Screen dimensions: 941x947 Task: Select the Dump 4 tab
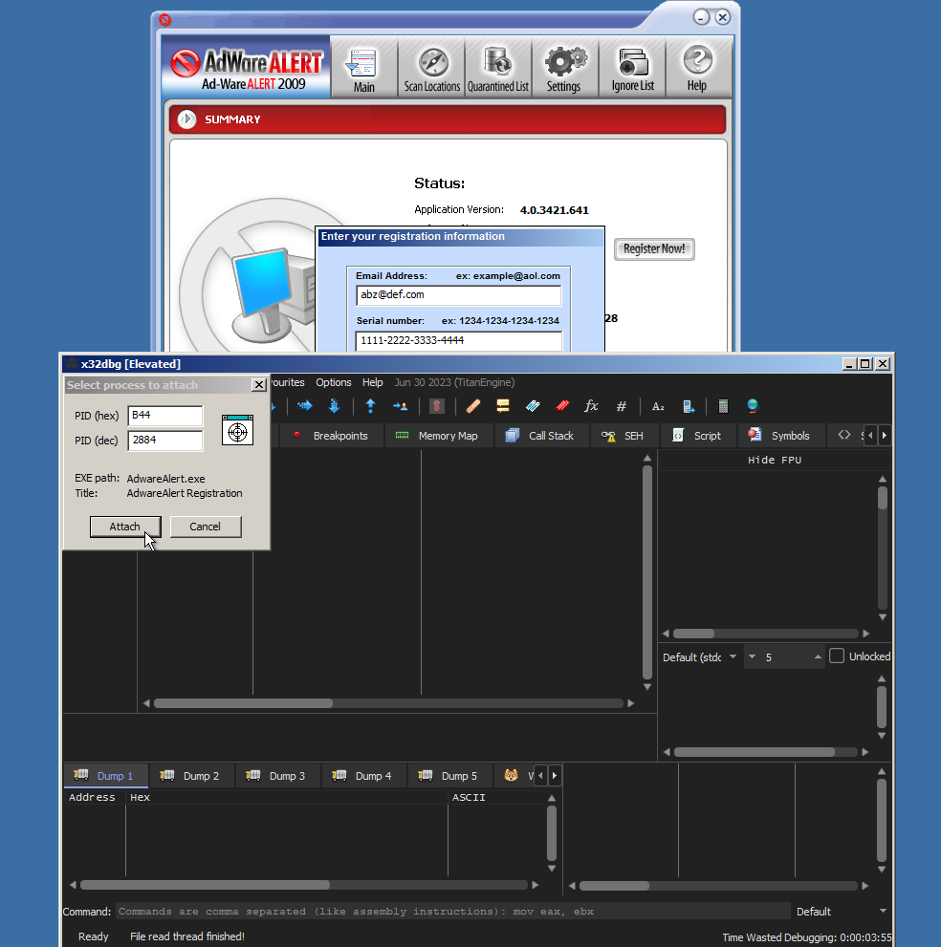(363, 776)
